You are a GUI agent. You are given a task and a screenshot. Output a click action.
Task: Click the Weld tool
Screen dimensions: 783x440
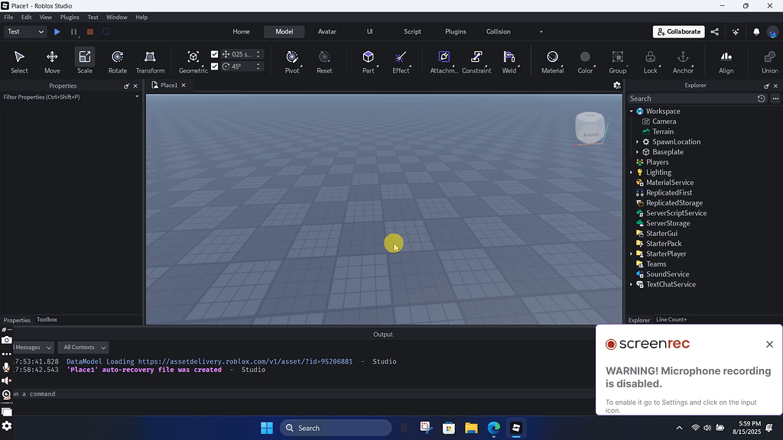coord(508,61)
